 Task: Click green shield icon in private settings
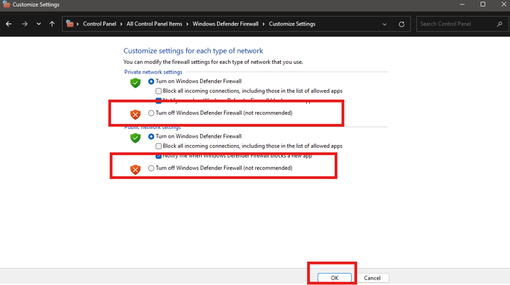(135, 83)
